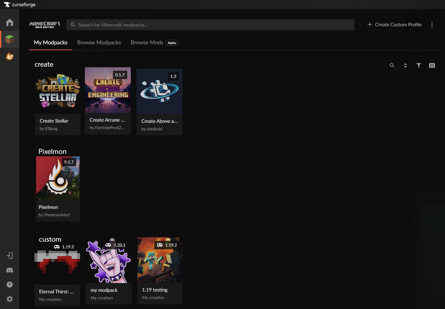Open the Pixelmon modpack thumbnail
The image size is (445, 309).
coord(58,178)
